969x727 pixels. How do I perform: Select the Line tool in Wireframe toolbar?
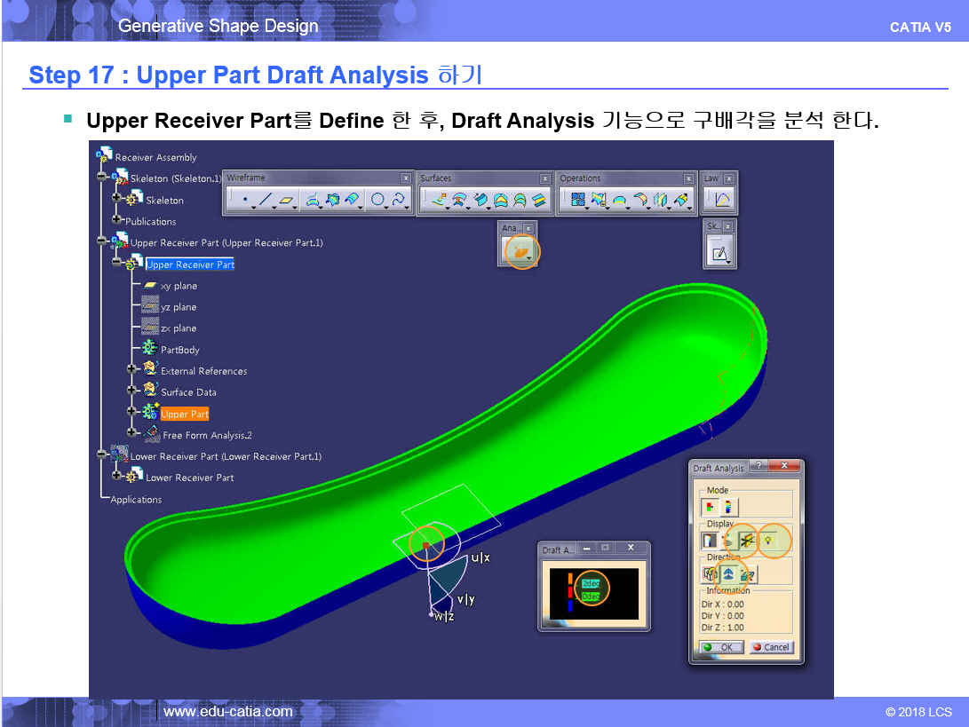(264, 202)
